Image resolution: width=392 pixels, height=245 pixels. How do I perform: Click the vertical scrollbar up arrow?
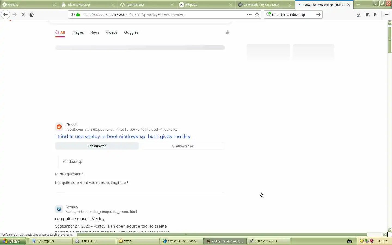[390, 22]
